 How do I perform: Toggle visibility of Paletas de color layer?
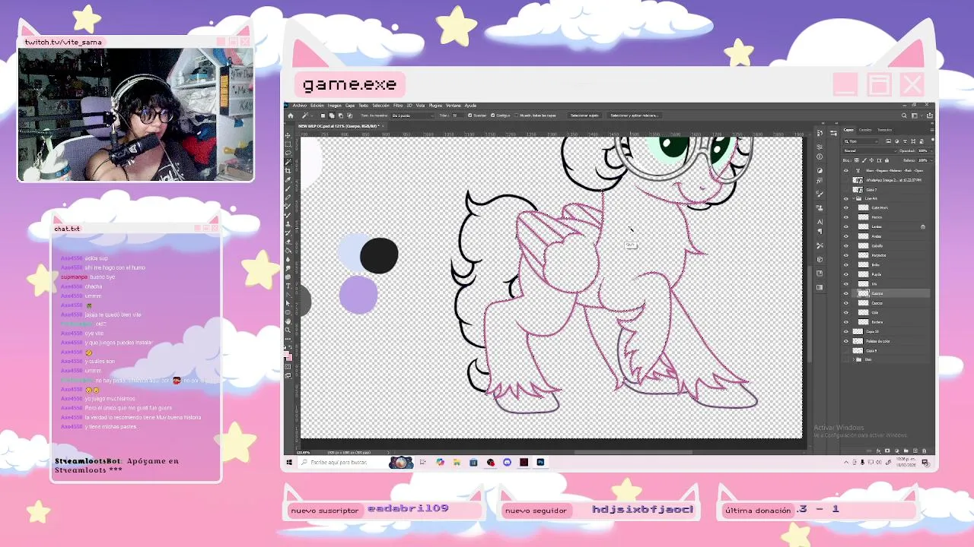[x=845, y=341]
